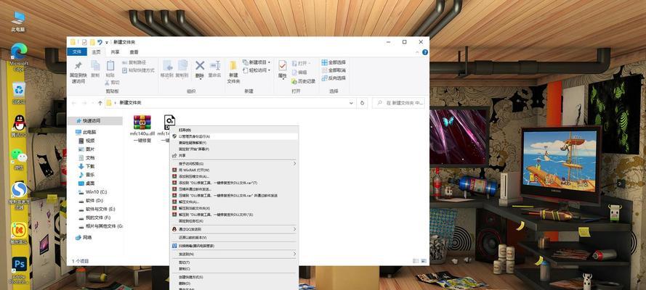Image resolution: width=646 pixels, height=290 pixels.
Task: Click the address bar path 新建文件夹
Action: (130, 103)
